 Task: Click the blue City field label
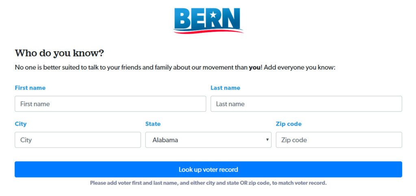click(x=20, y=124)
